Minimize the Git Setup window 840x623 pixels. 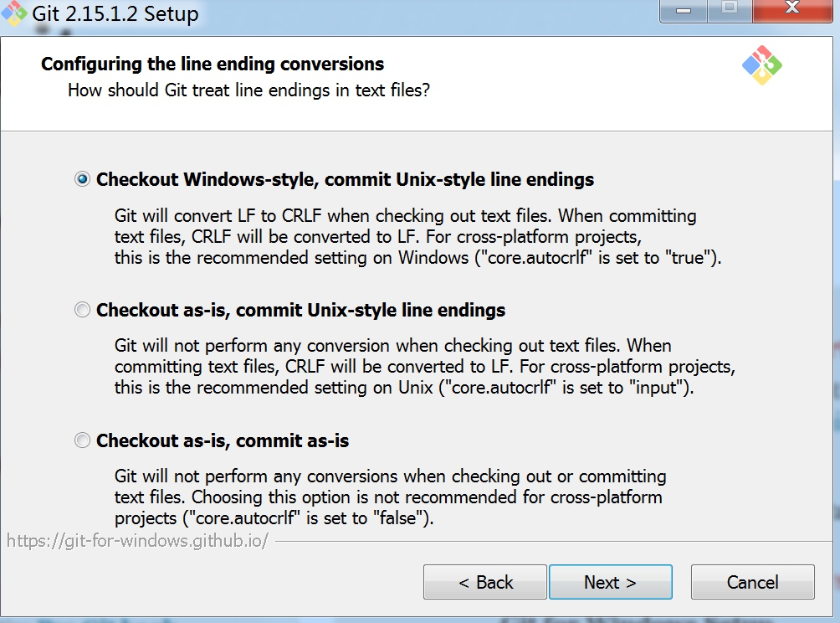click(x=684, y=11)
